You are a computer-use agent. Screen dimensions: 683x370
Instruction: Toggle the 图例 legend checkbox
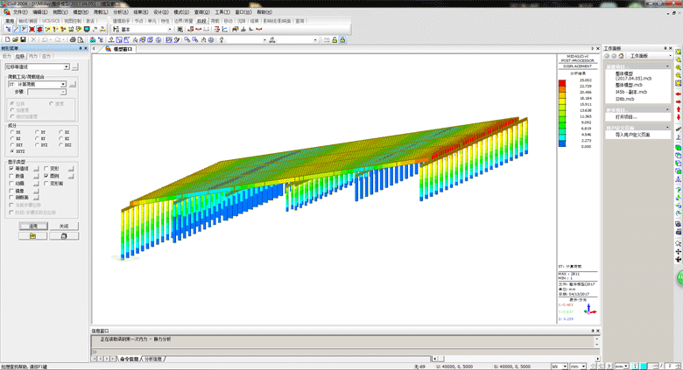pos(46,175)
